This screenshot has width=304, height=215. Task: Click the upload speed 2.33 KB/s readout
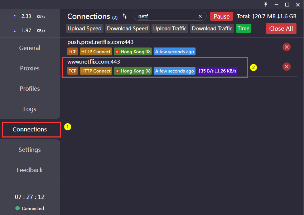[29, 16]
